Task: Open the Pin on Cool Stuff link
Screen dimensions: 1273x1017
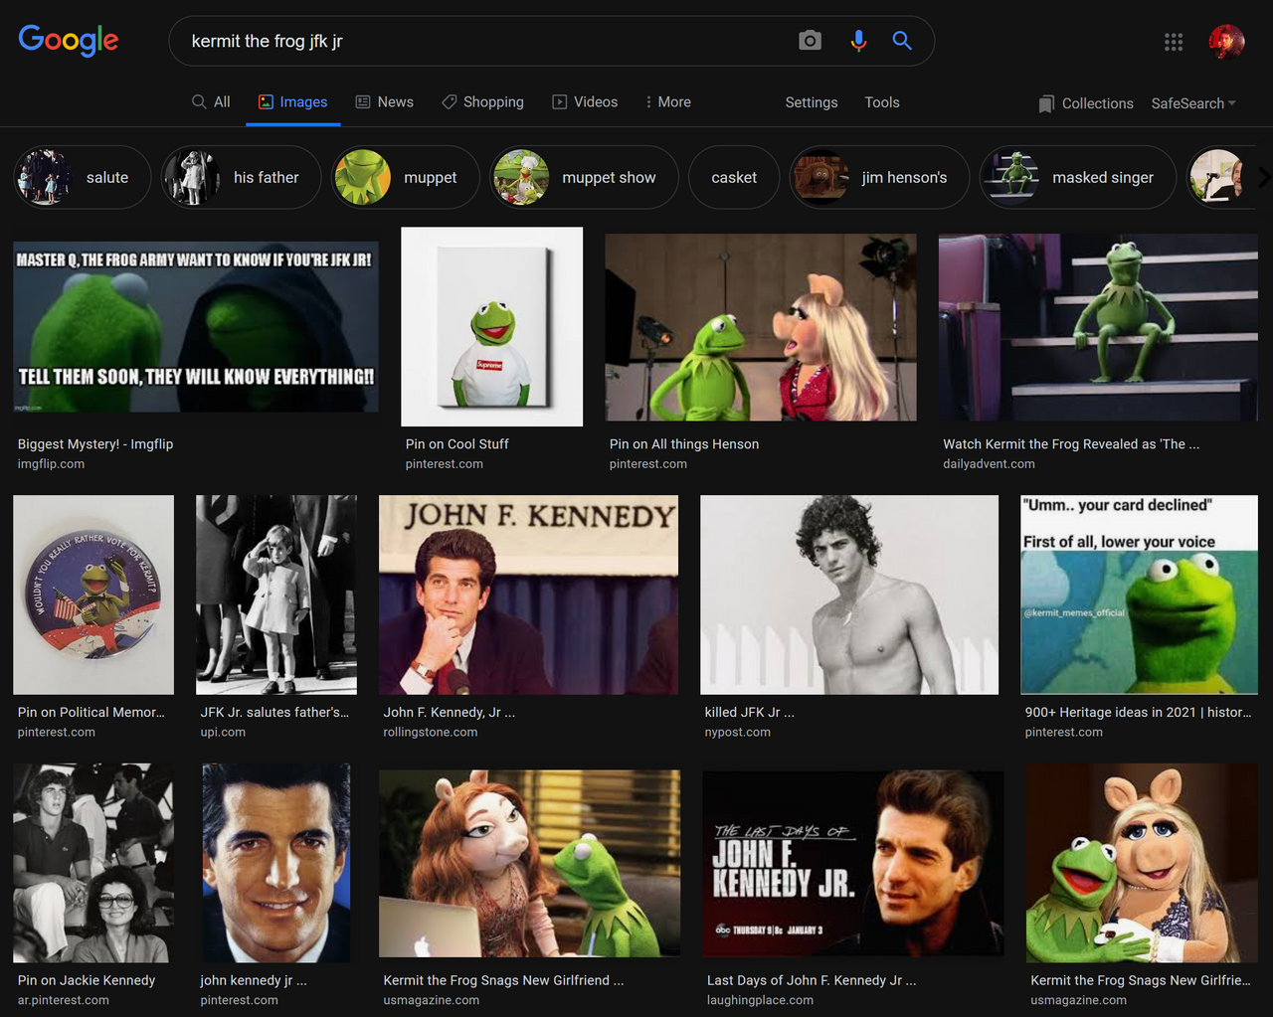Action: point(456,444)
